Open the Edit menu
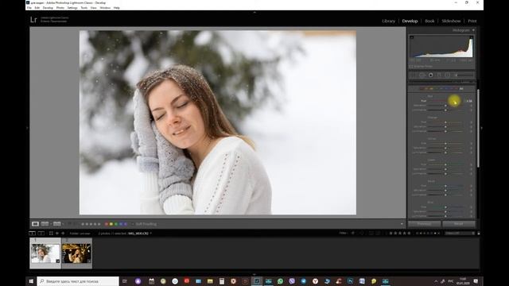The width and height of the screenshot is (509, 286). [37, 8]
